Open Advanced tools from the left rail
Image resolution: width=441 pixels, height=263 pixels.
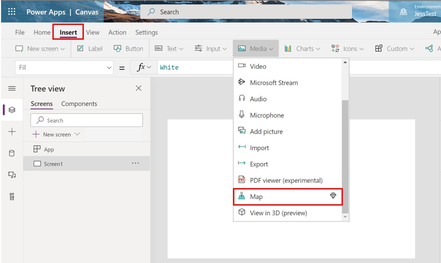click(x=12, y=197)
